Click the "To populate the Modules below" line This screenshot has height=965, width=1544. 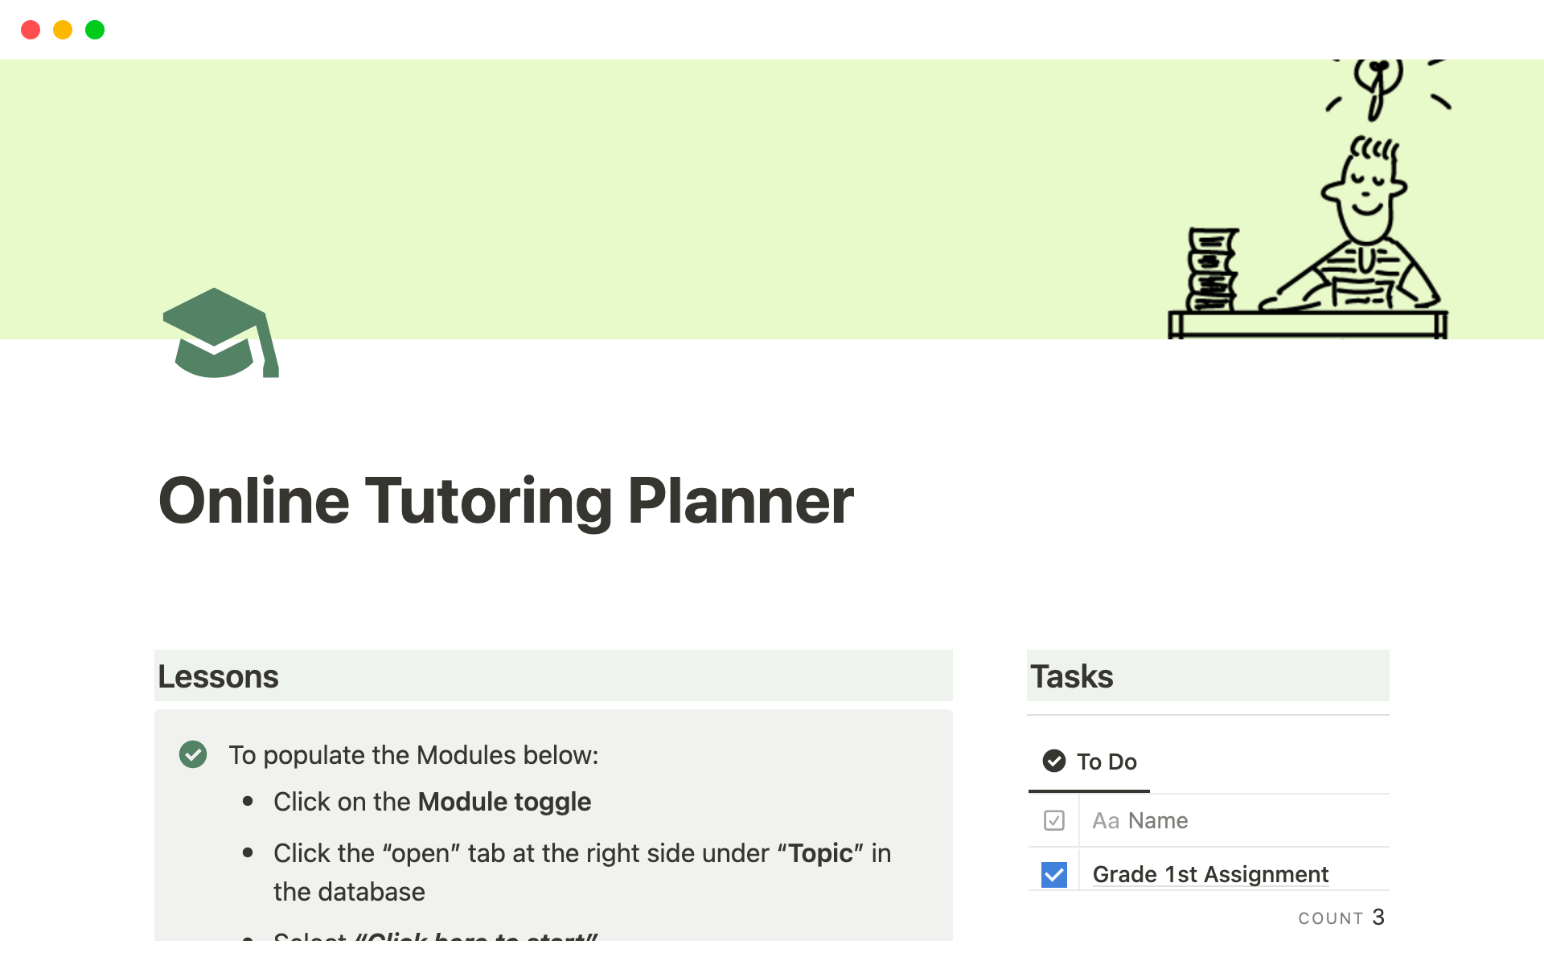(x=413, y=755)
